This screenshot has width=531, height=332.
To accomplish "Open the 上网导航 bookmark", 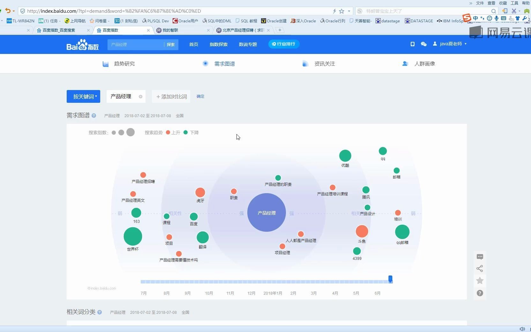I will pyautogui.click(x=75, y=21).
